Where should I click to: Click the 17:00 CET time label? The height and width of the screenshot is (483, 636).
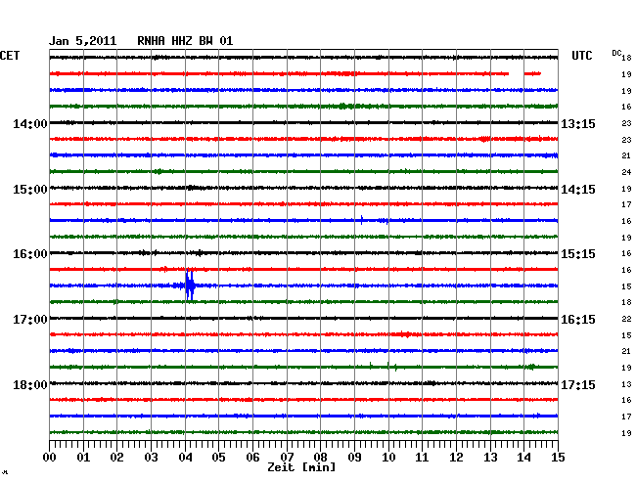point(30,320)
